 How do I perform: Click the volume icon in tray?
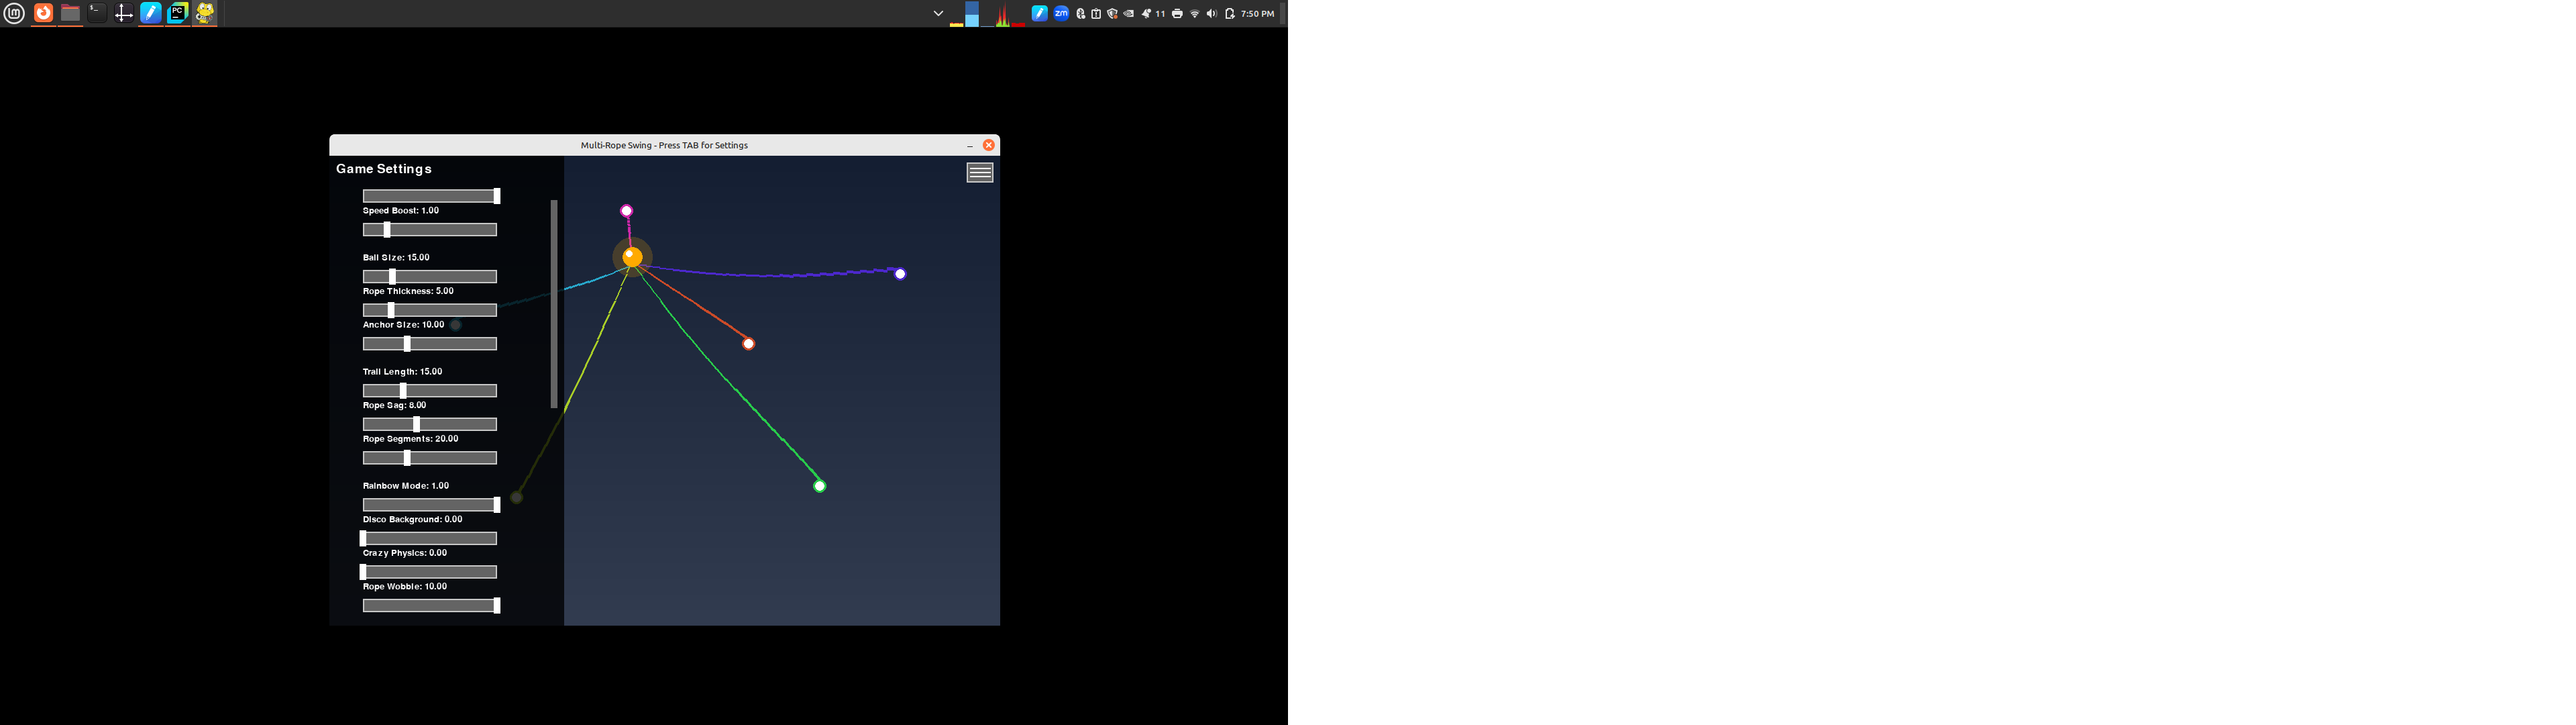[x=1211, y=14]
